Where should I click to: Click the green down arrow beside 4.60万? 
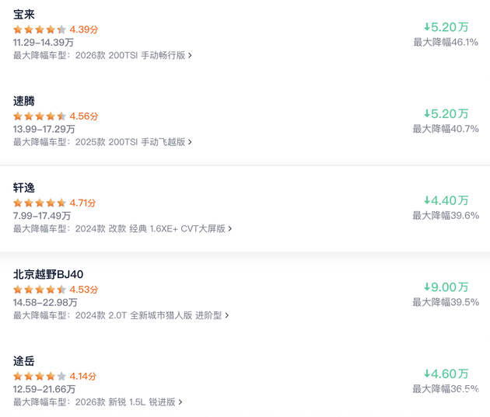pos(427,374)
